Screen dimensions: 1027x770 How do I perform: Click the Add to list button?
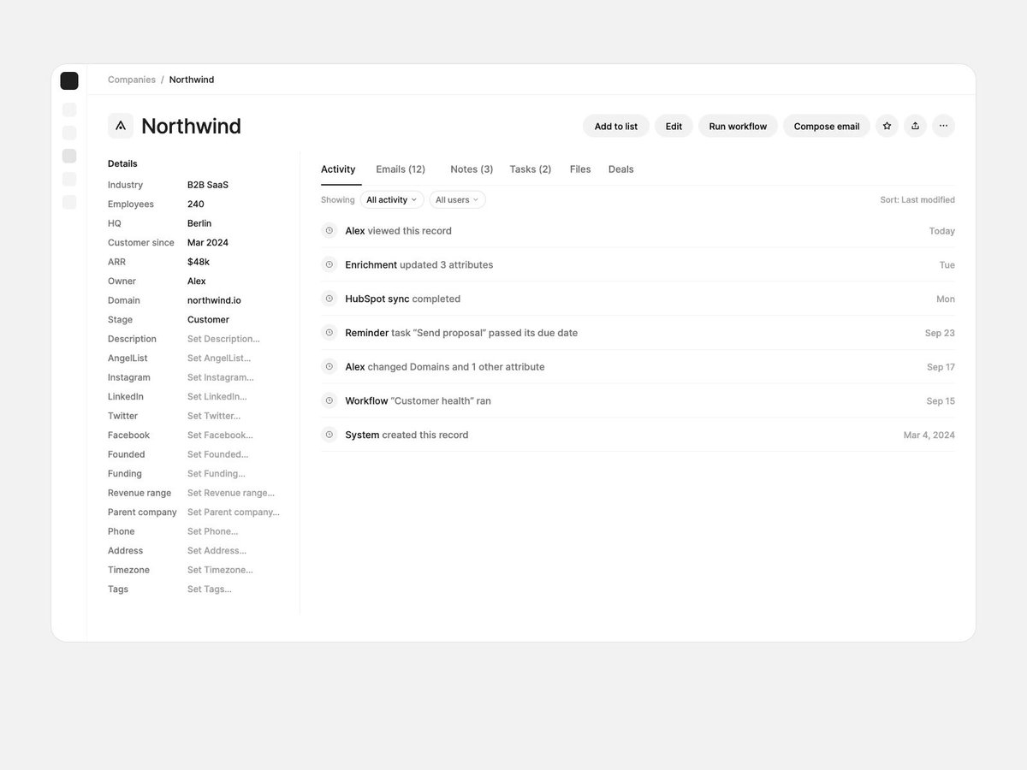[616, 126]
